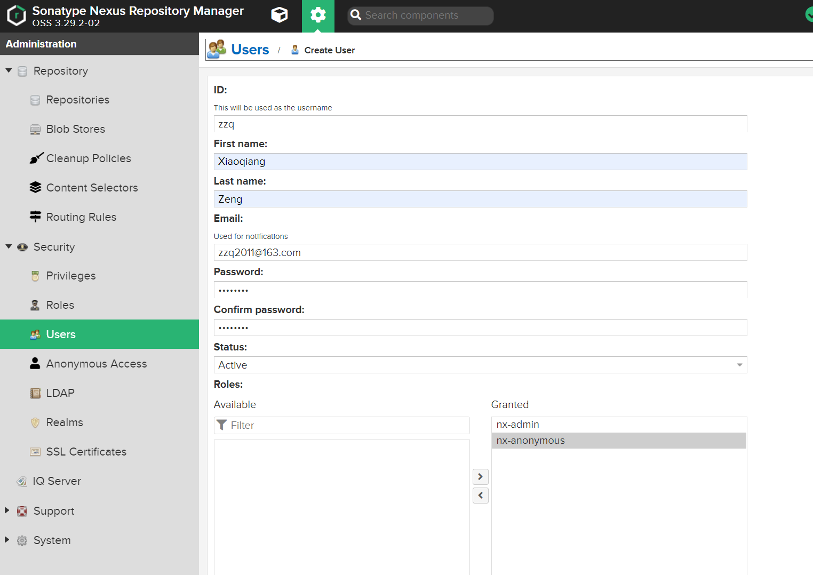Click the Sonatype Nexus hexagon logo
This screenshot has width=813, height=575.
point(17,15)
